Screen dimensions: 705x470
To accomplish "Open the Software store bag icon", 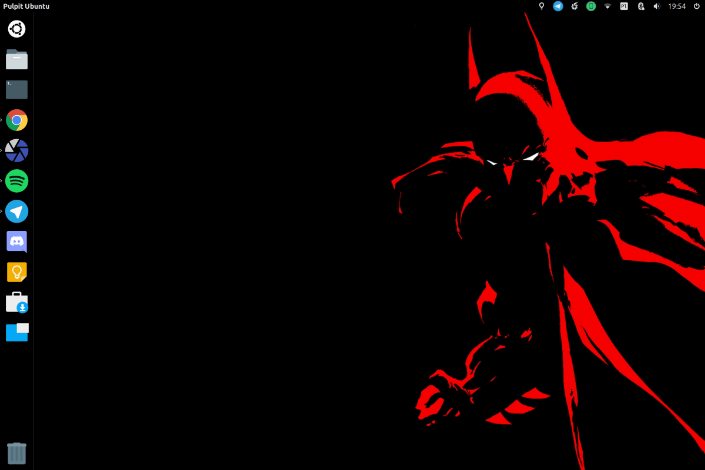I will [16, 303].
